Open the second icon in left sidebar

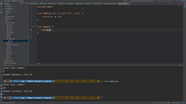[x=1, y=6]
